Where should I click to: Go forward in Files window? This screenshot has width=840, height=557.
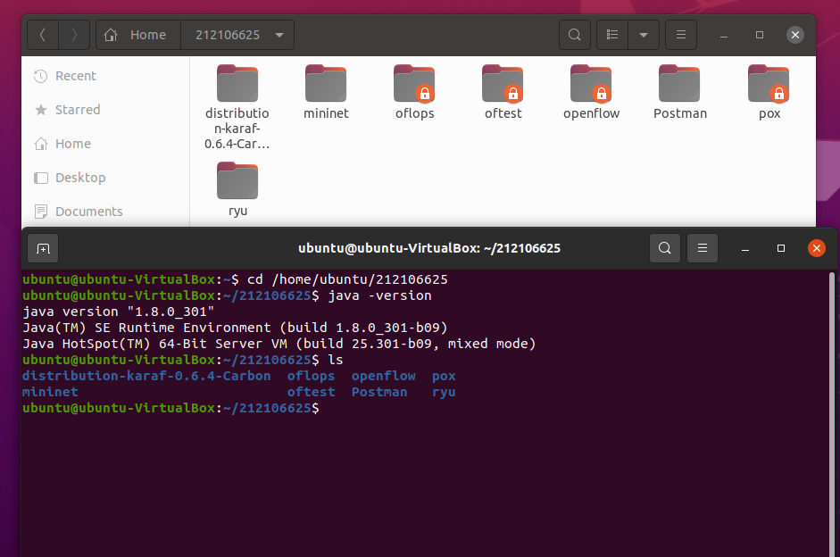(74, 35)
